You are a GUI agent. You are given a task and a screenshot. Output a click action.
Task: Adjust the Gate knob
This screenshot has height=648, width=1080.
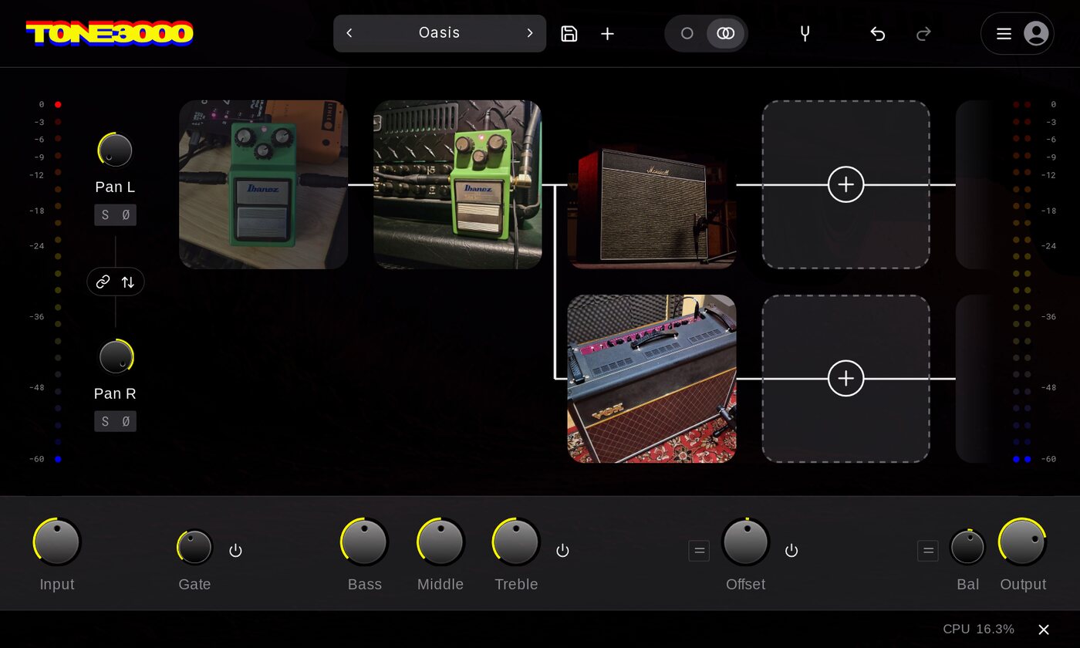(x=194, y=548)
